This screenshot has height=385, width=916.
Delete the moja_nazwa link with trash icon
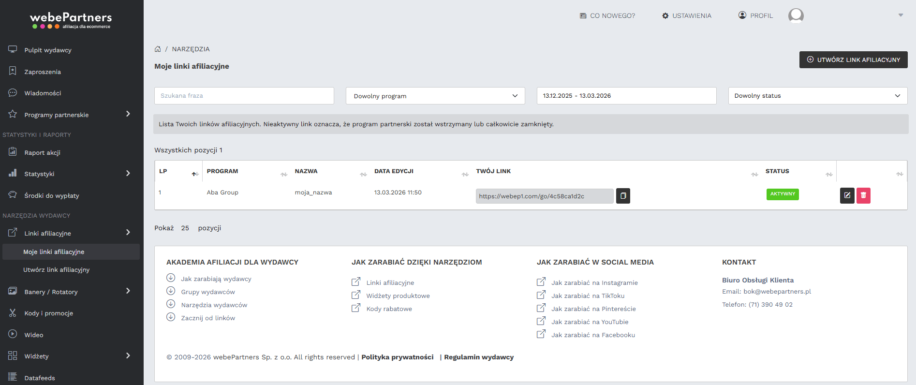point(863,195)
